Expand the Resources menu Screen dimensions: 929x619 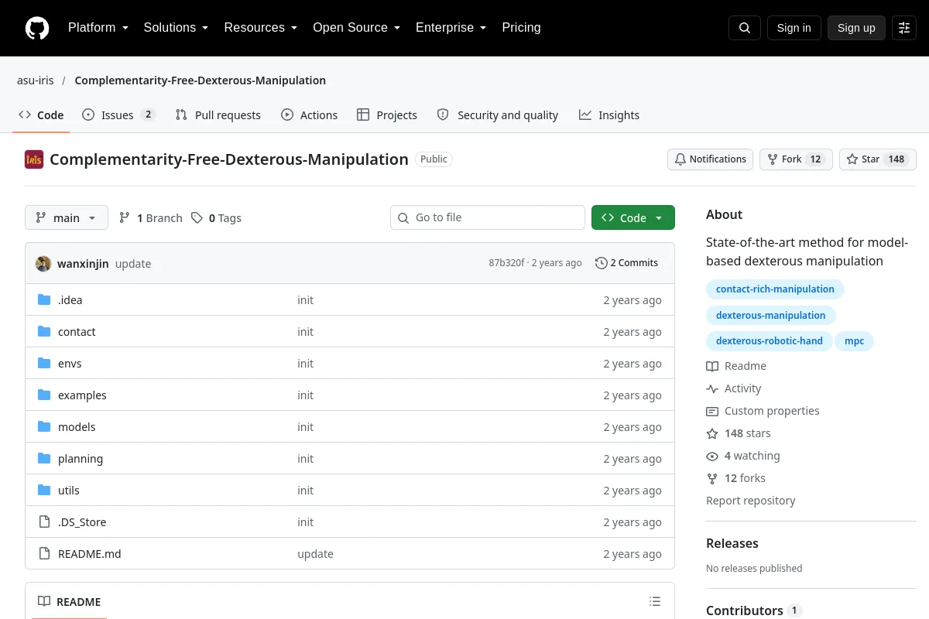click(x=261, y=28)
